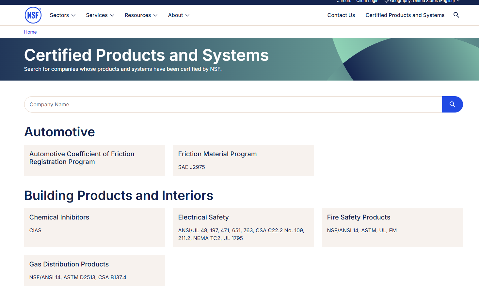Image resolution: width=479 pixels, height=287 pixels.
Task: Click the globe icon next to Geography
Action: pyautogui.click(x=386, y=1)
